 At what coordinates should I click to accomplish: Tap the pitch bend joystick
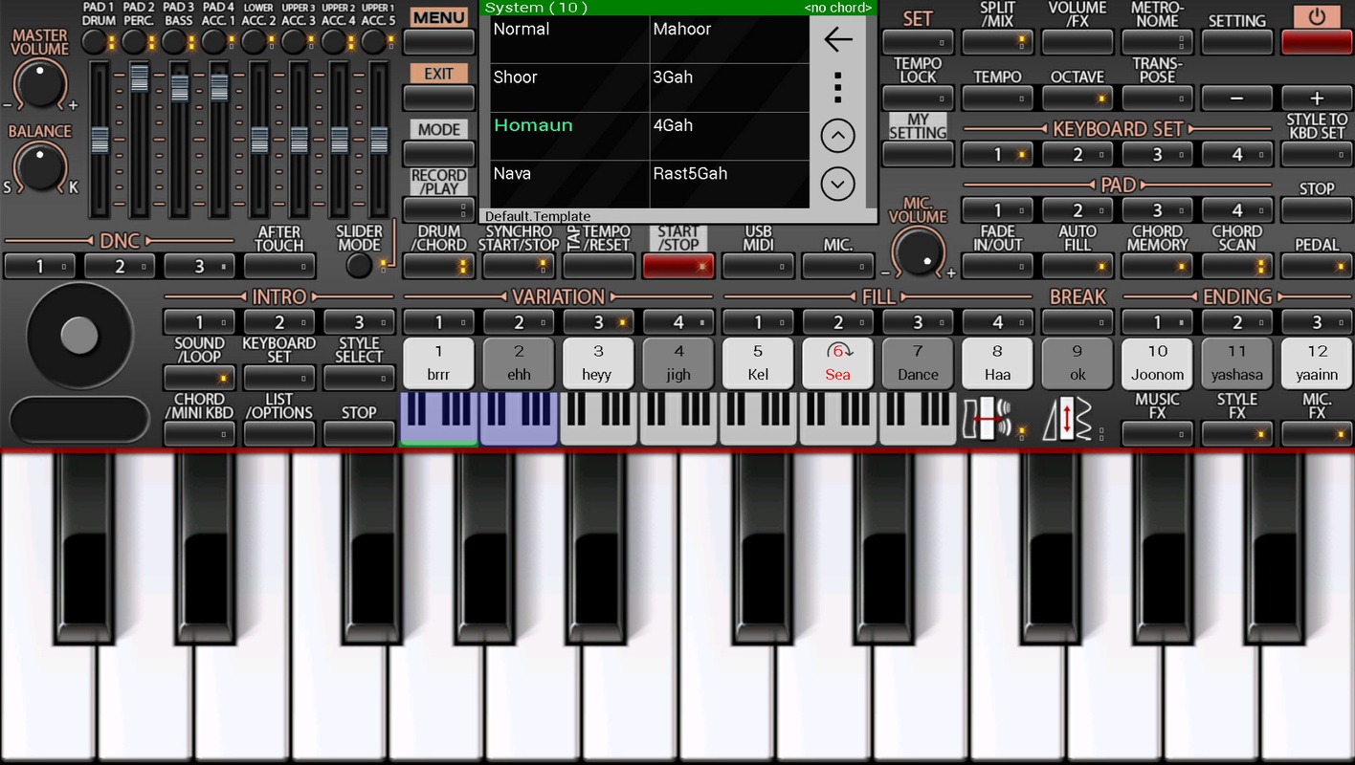pyautogui.click(x=79, y=335)
